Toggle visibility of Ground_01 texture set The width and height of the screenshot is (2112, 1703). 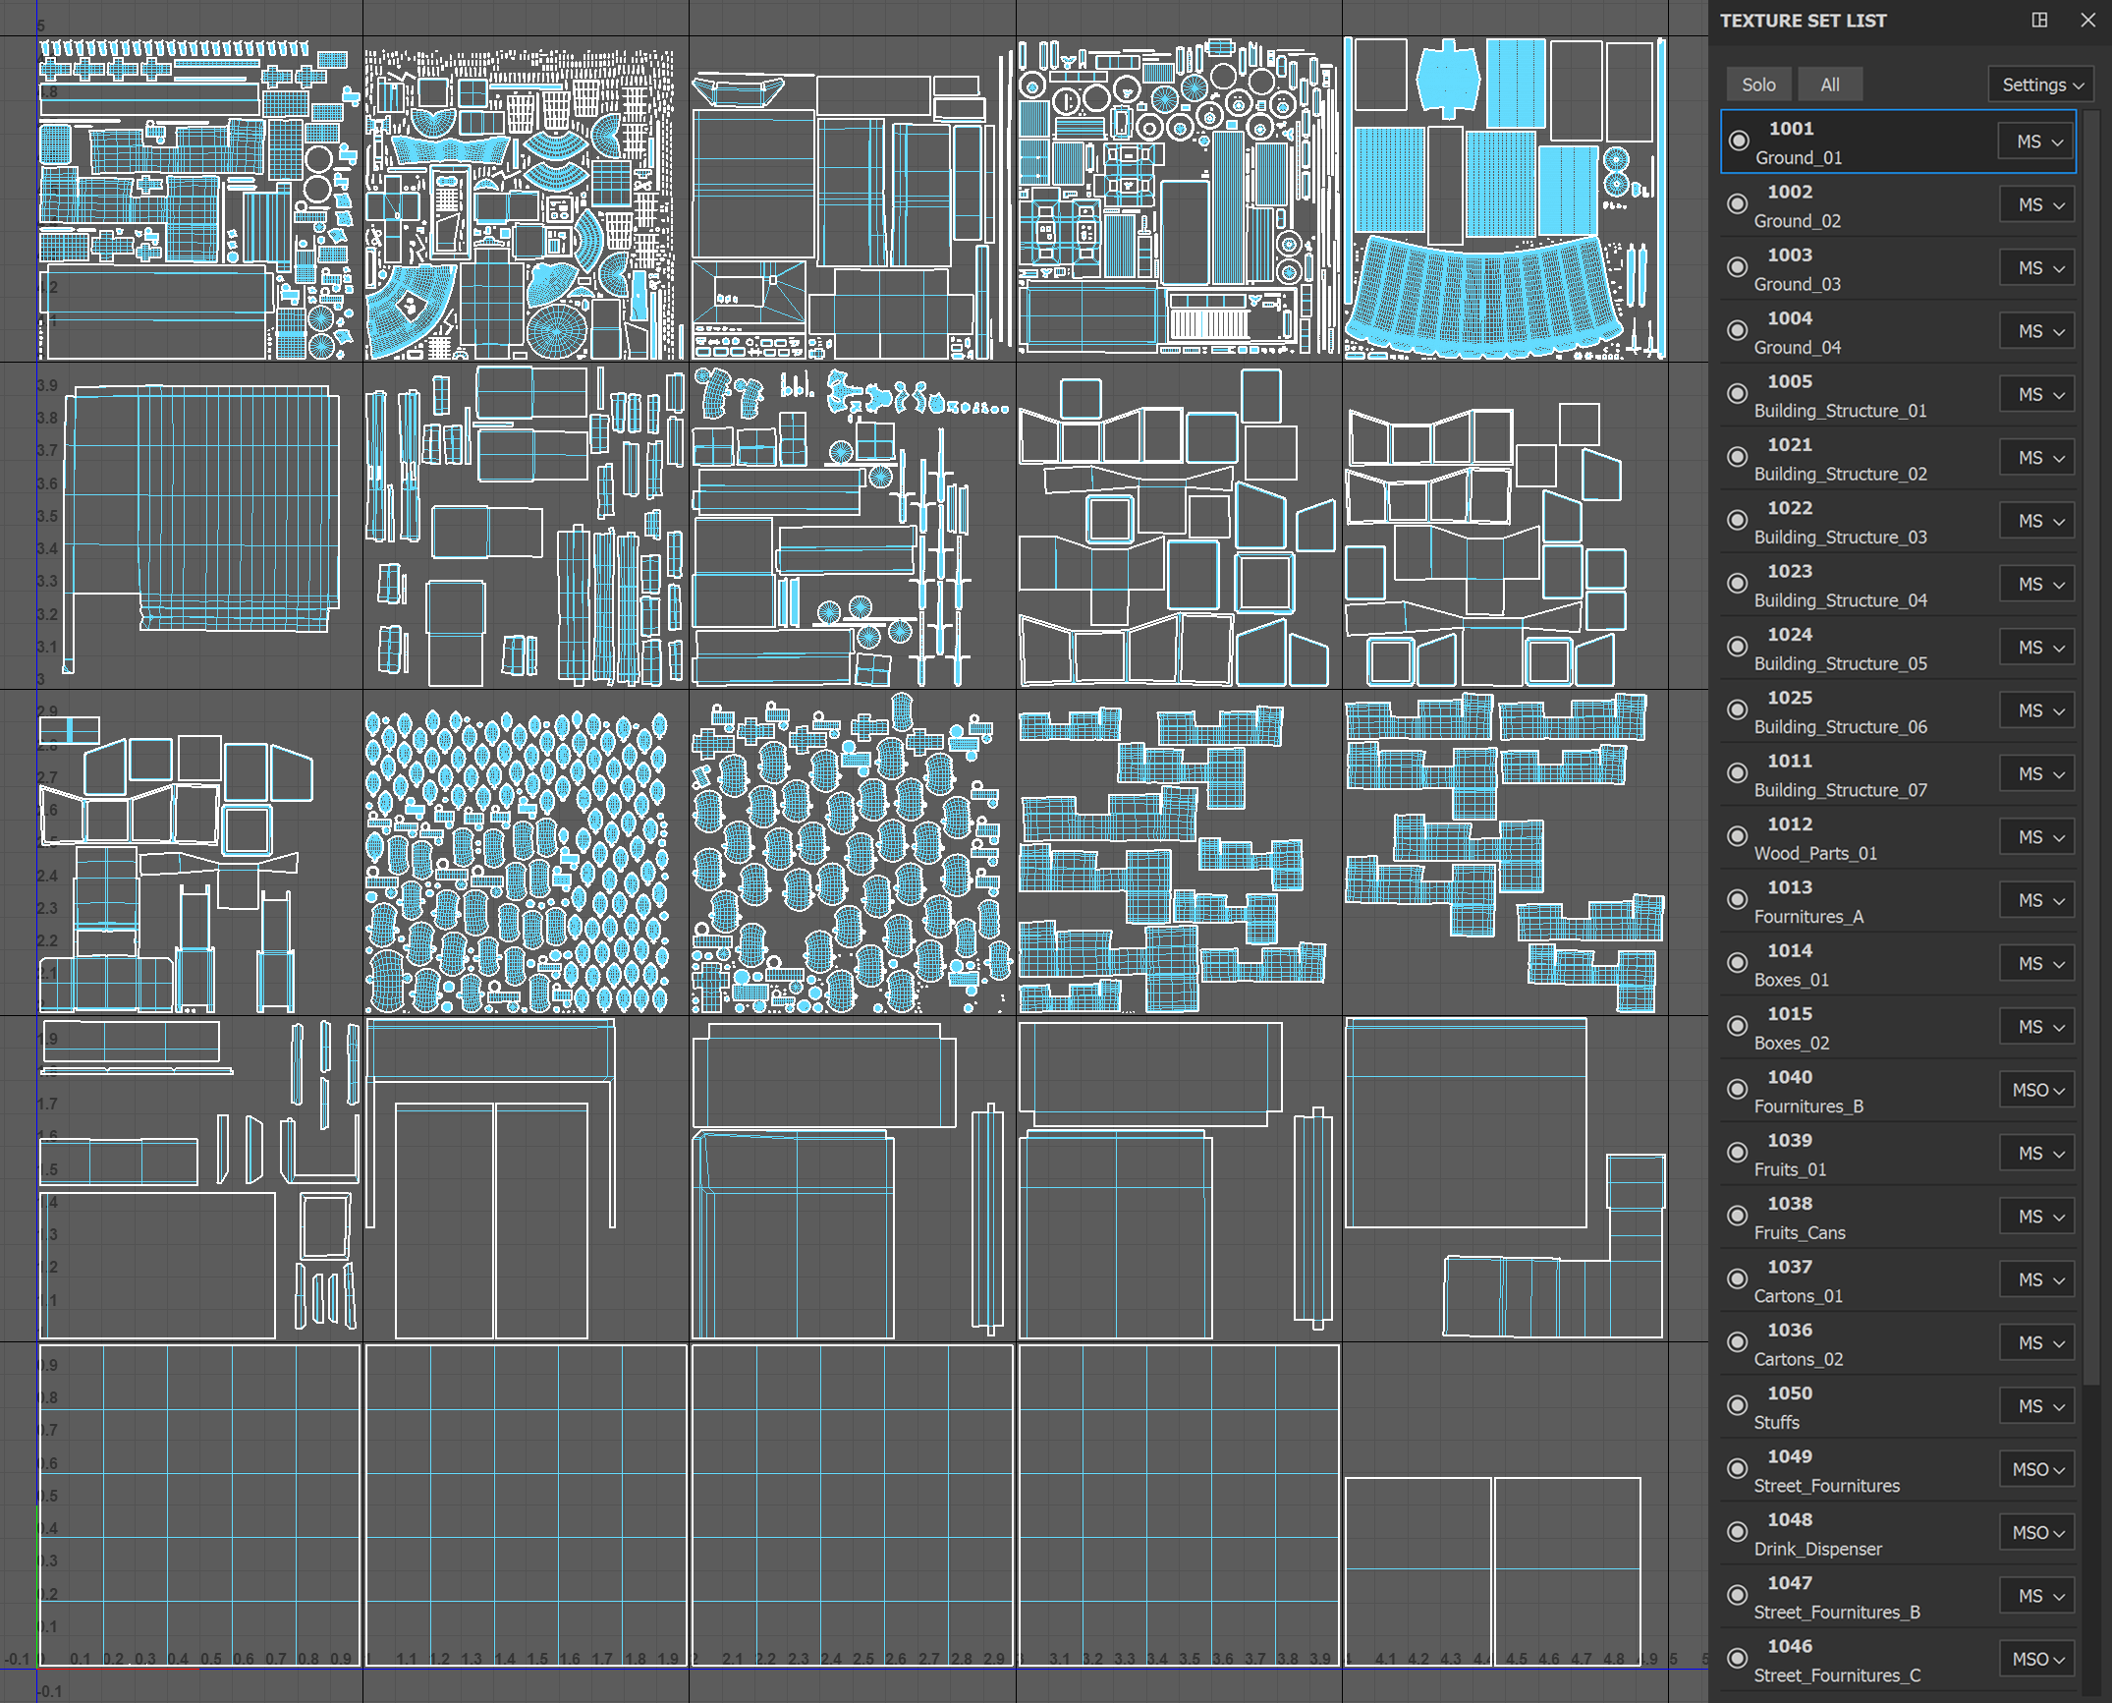[1738, 142]
